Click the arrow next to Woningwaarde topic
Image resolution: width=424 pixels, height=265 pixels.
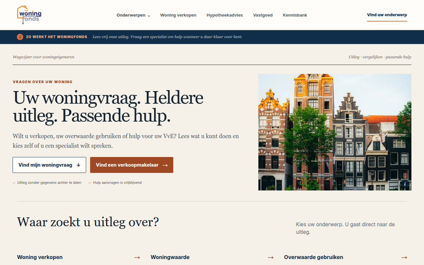click(271, 257)
